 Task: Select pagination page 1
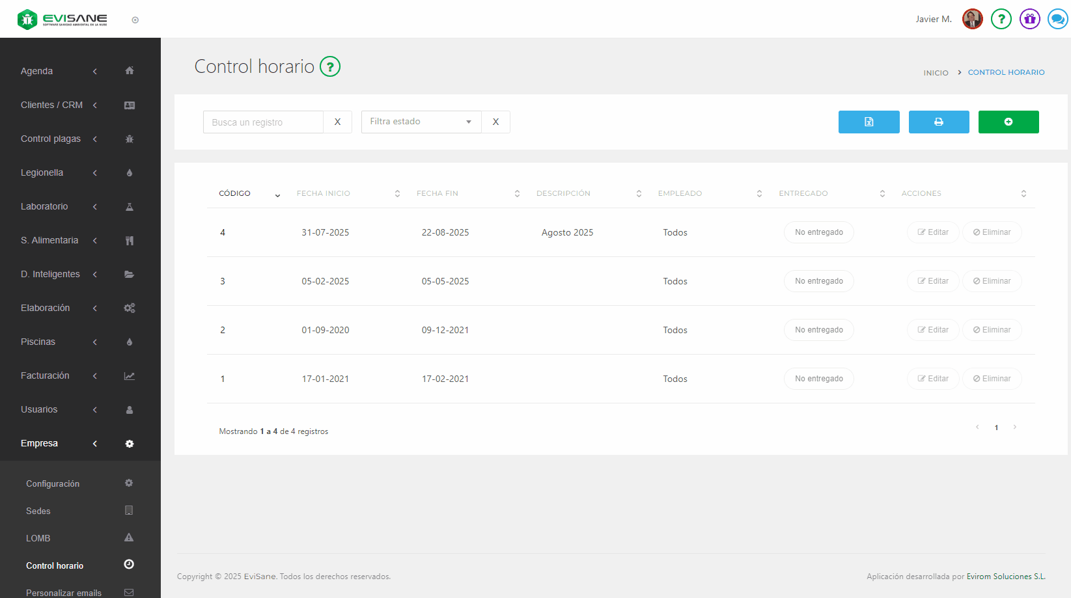pos(996,428)
